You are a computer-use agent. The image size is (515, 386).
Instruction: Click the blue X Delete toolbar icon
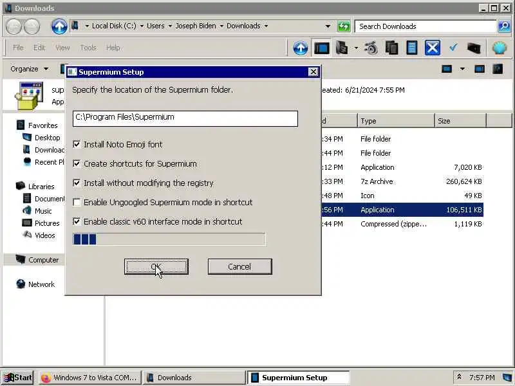432,48
